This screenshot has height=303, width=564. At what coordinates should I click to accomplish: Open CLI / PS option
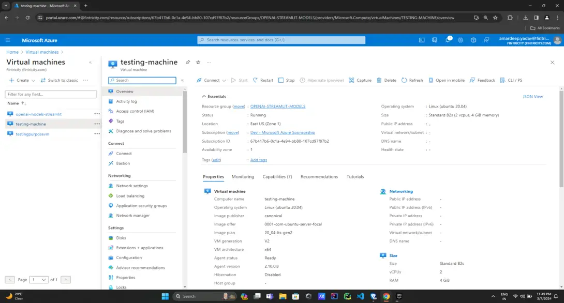511,80
